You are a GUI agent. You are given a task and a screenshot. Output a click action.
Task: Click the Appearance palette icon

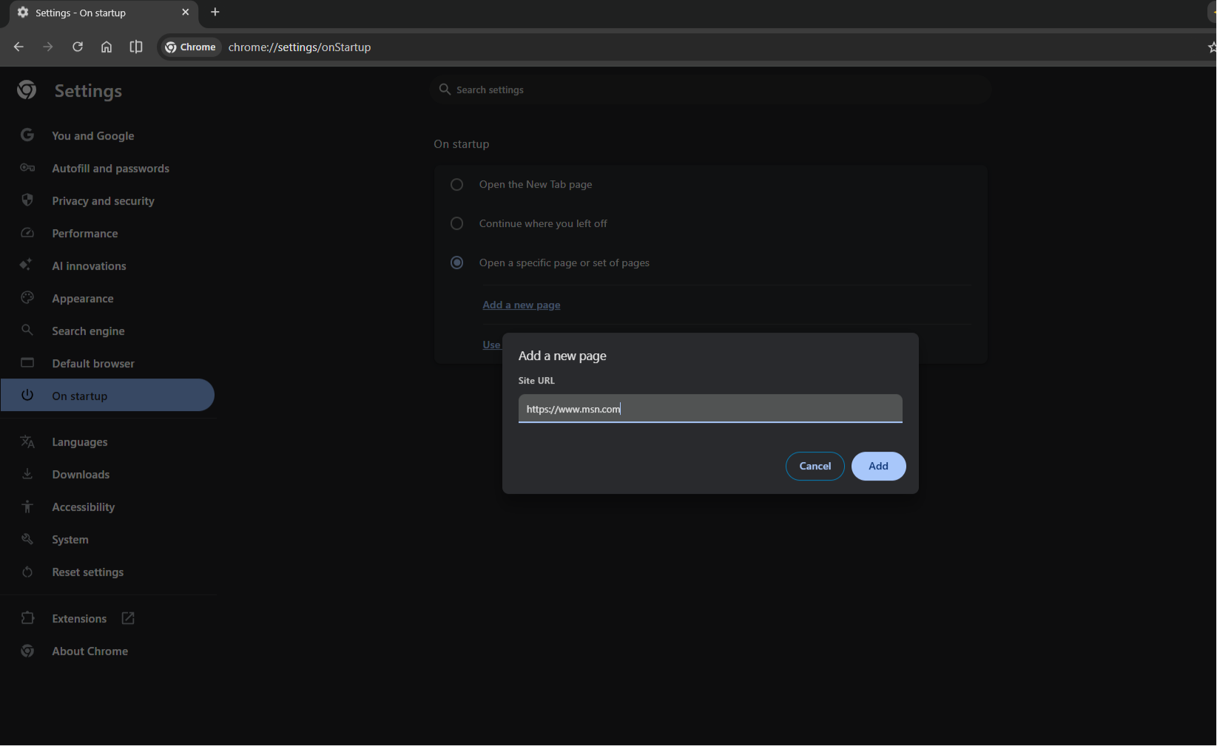[x=27, y=298]
